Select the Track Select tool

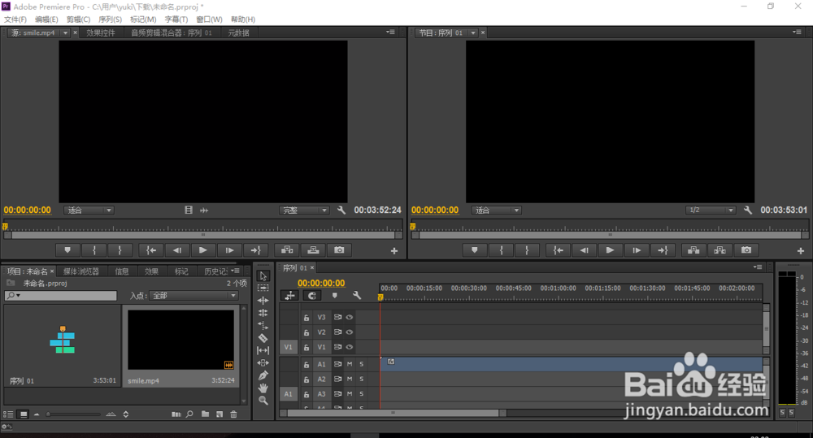263,288
